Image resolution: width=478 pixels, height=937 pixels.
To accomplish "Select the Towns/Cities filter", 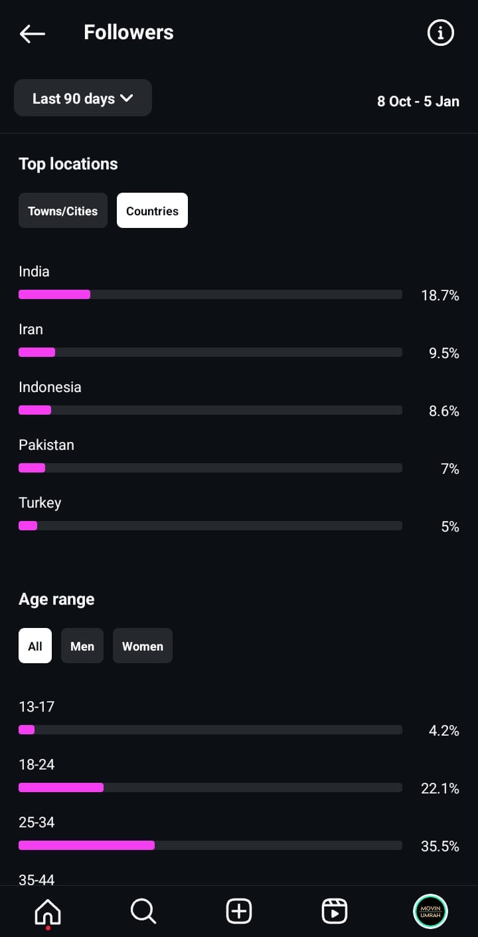I will tap(63, 211).
